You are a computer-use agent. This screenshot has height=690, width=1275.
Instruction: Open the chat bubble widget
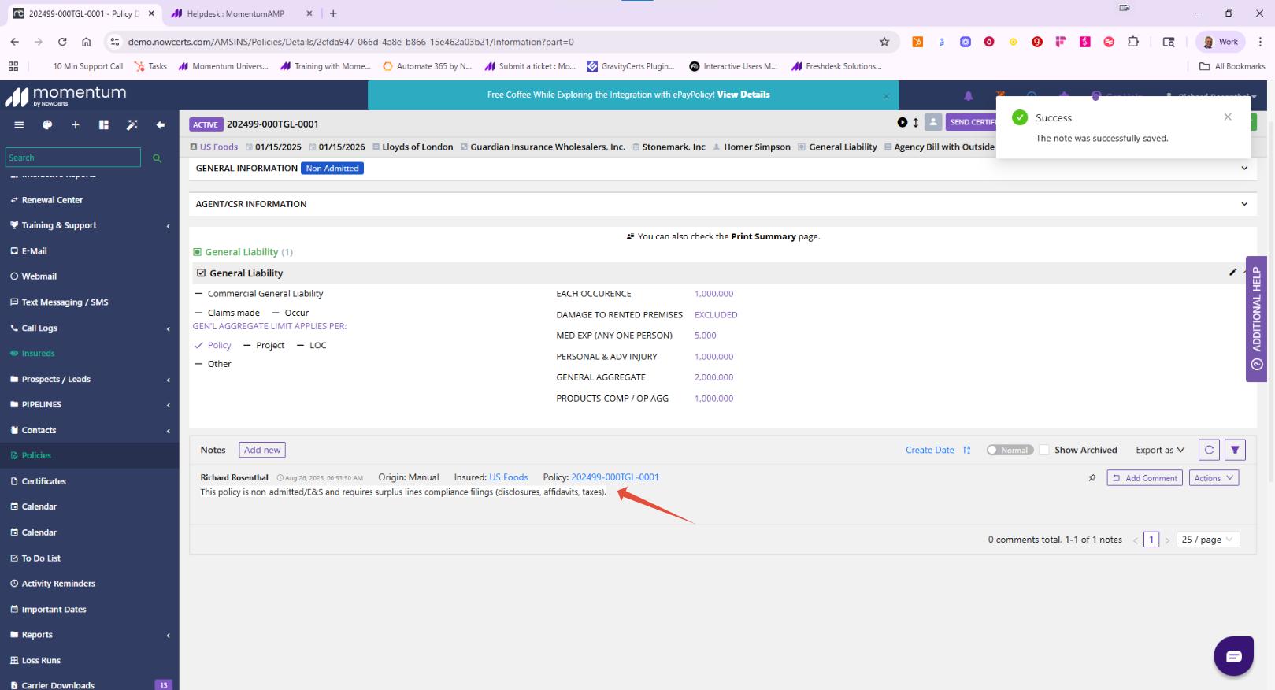pos(1233,655)
